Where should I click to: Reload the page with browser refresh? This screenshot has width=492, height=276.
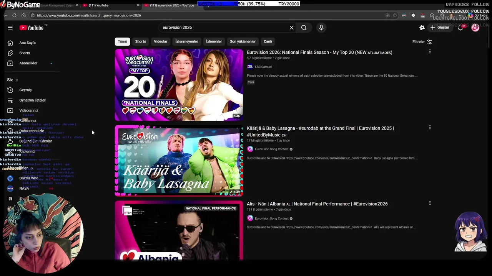(14, 15)
